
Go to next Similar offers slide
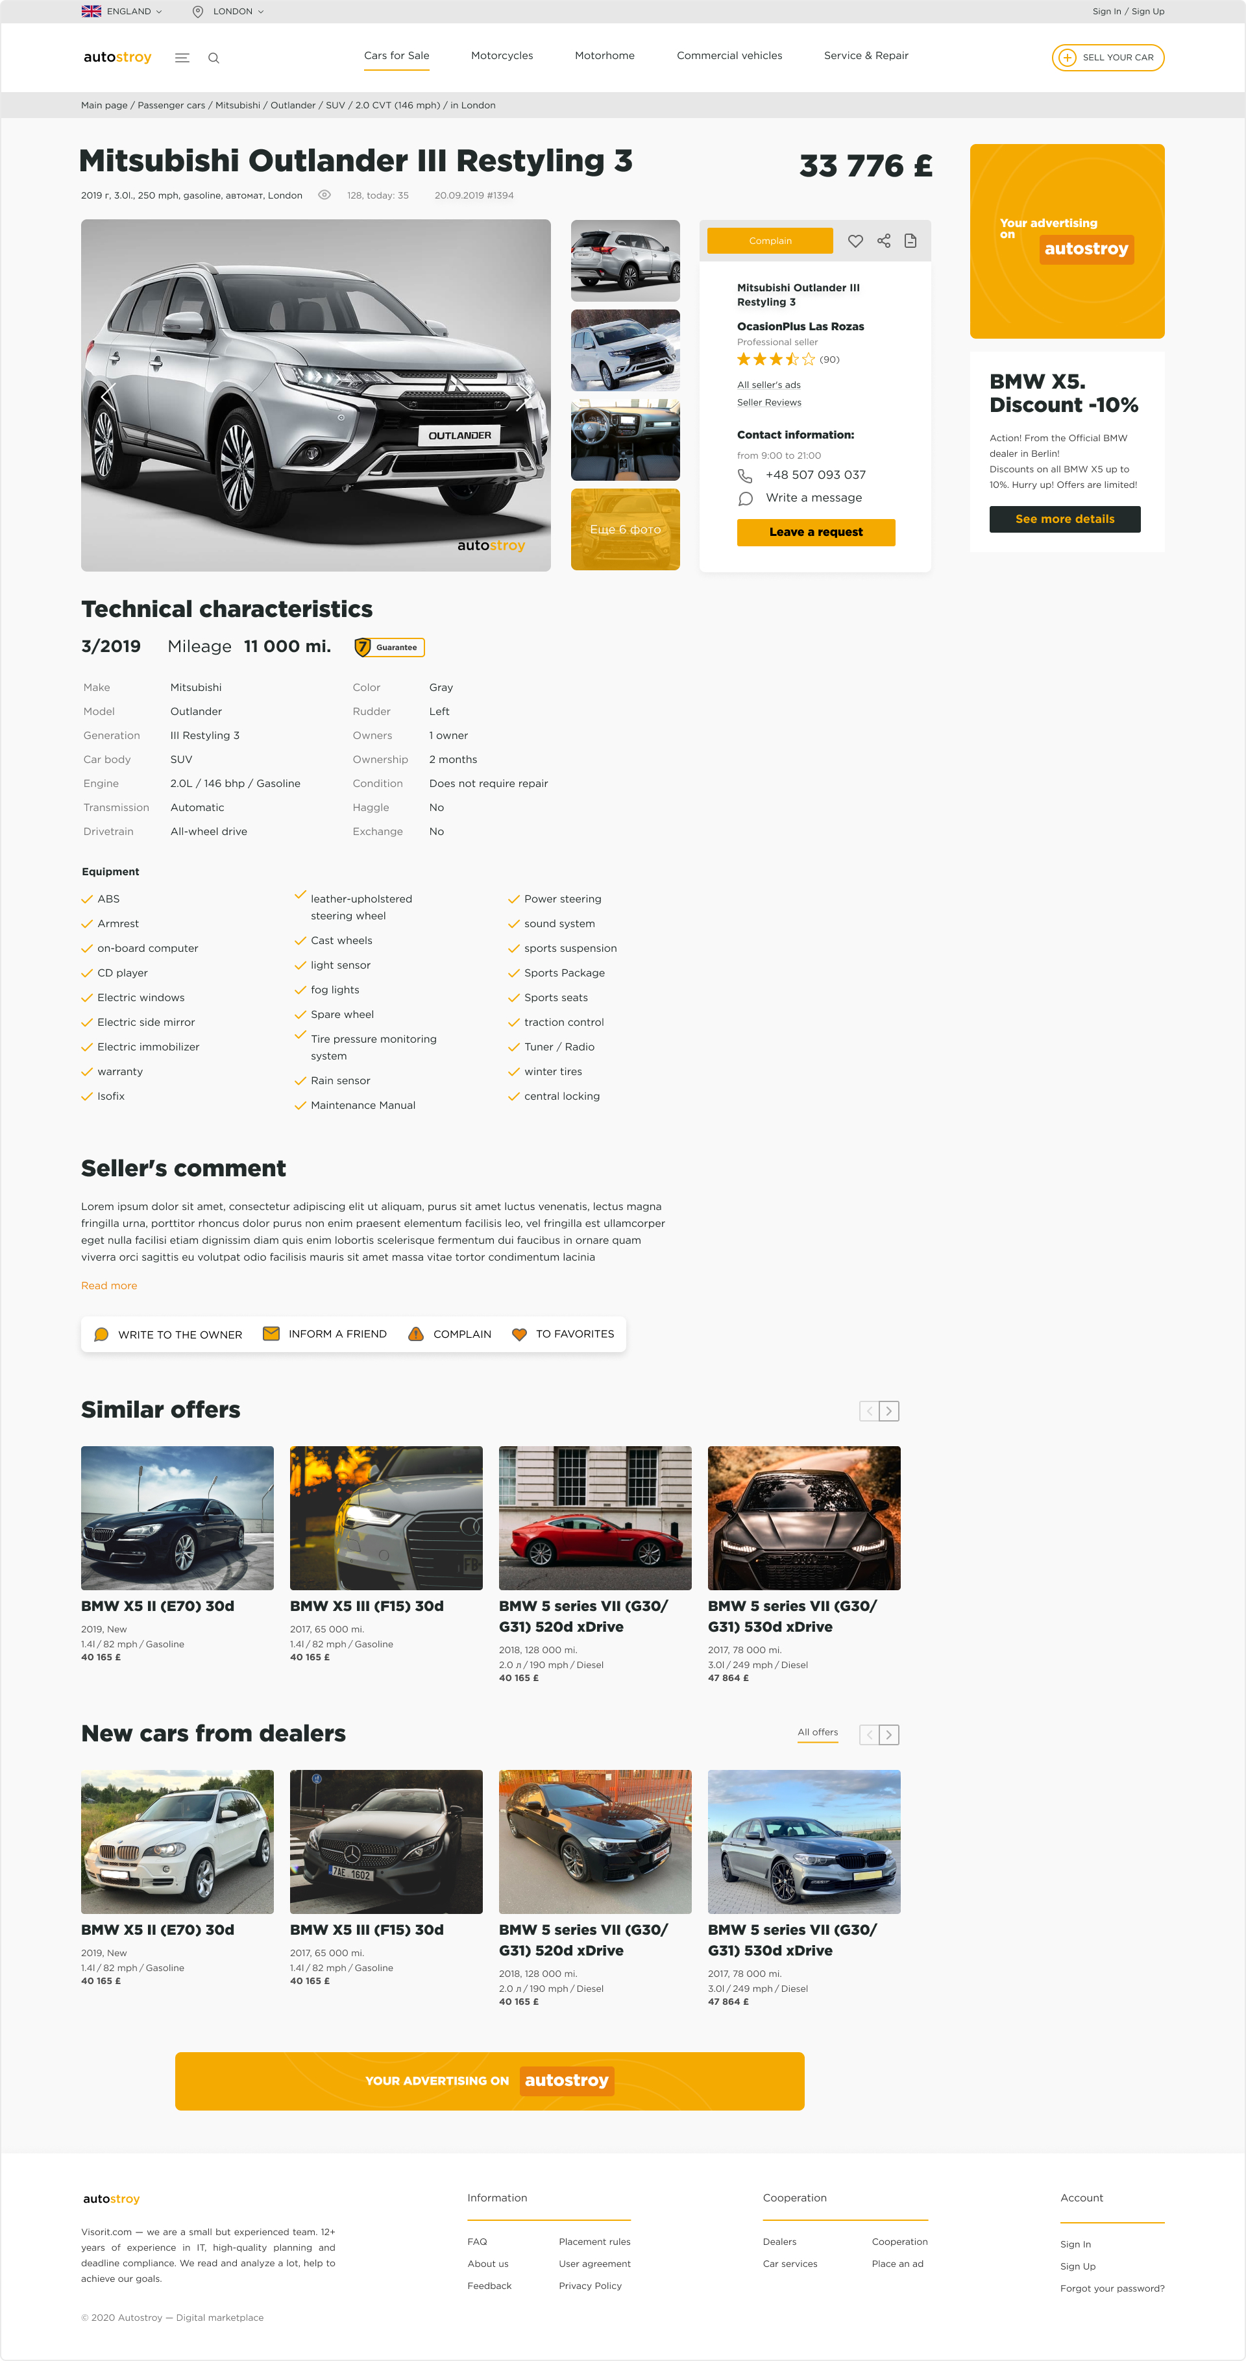(889, 1411)
